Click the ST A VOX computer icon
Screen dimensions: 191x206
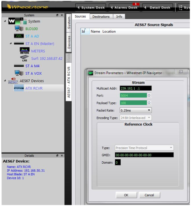[x=19, y=73]
